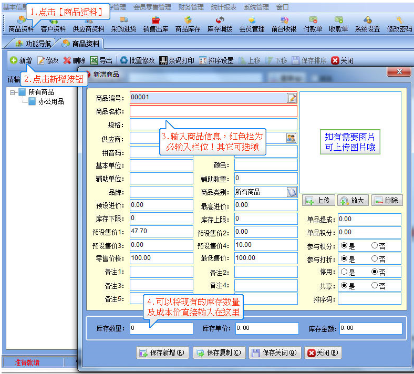Click 前台收银 toolbar icon
Image resolution: width=414 pixels, height=374 pixels.
pos(284,26)
